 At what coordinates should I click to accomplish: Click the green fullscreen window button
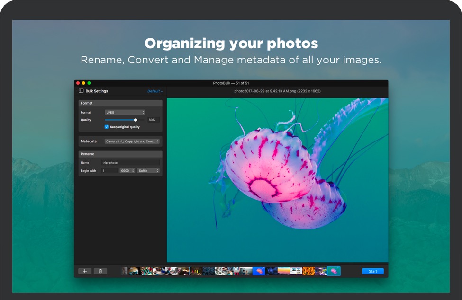tap(89, 83)
